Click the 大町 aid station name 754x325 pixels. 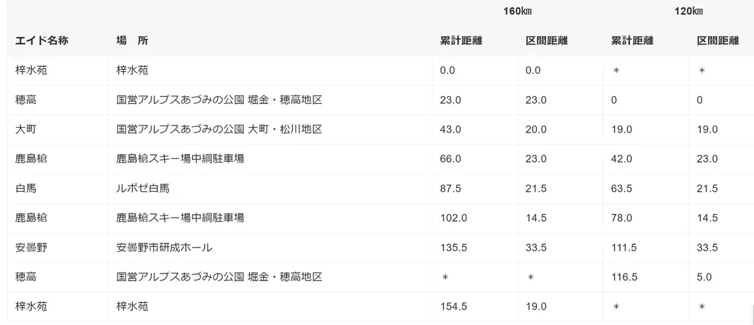pos(26,130)
